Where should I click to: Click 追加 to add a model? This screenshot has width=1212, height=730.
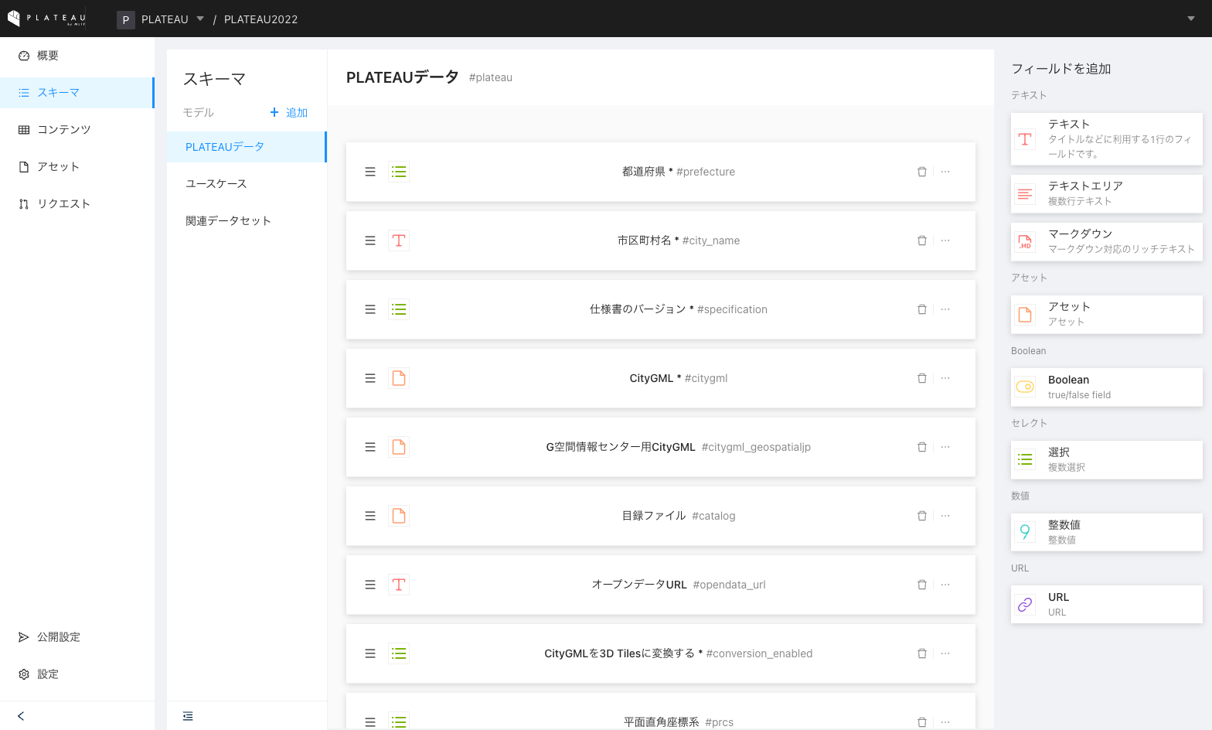tap(288, 113)
